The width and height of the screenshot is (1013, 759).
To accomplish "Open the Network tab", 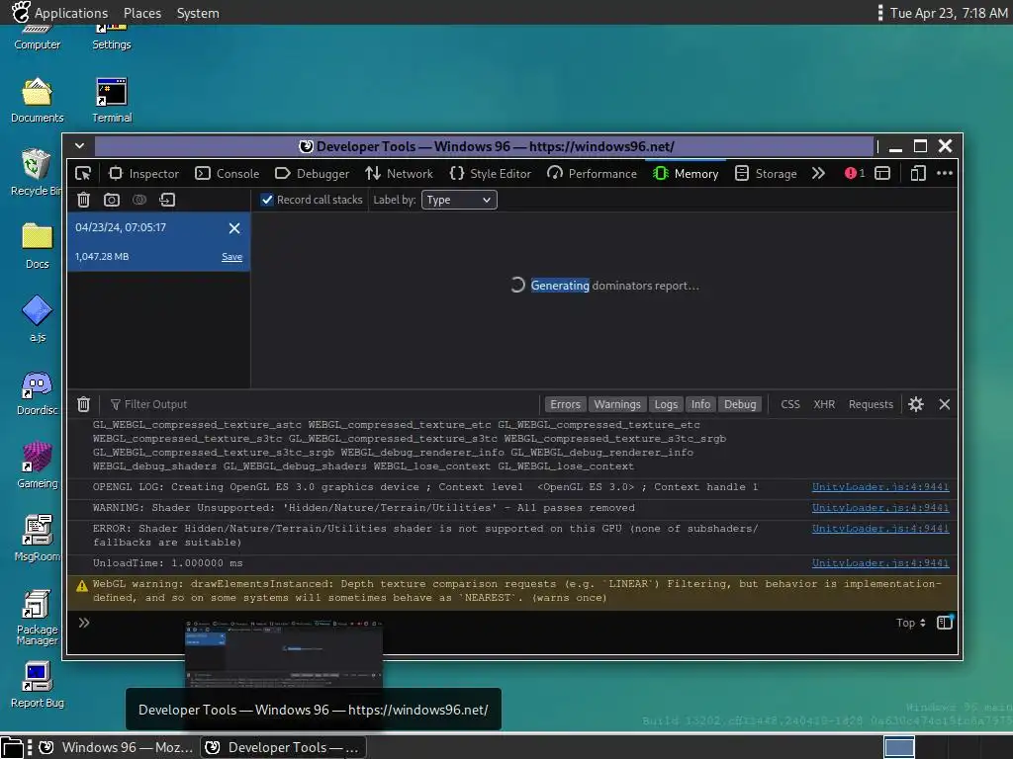I will coord(400,174).
